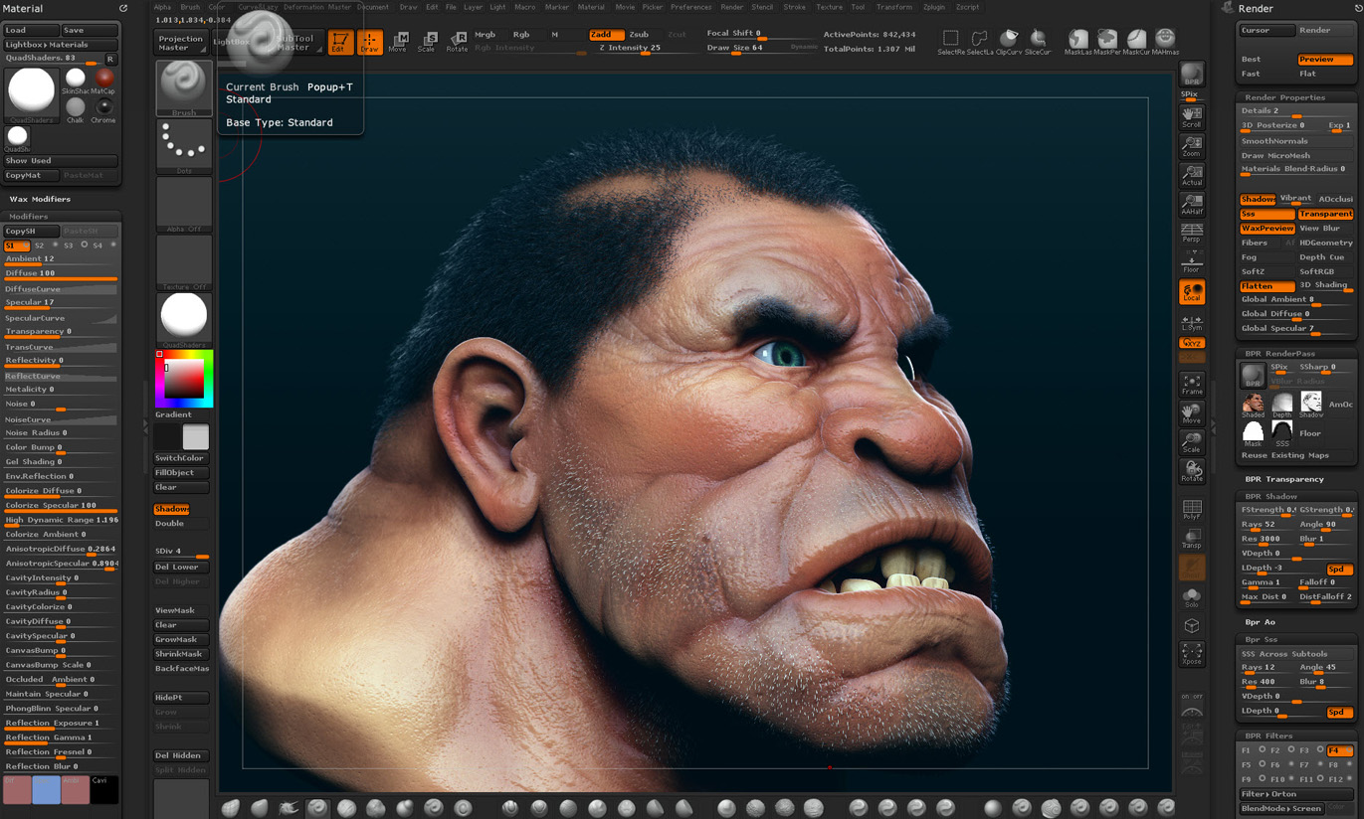1364x819 pixels.
Task: Click the Edit mode icon
Action: point(340,42)
